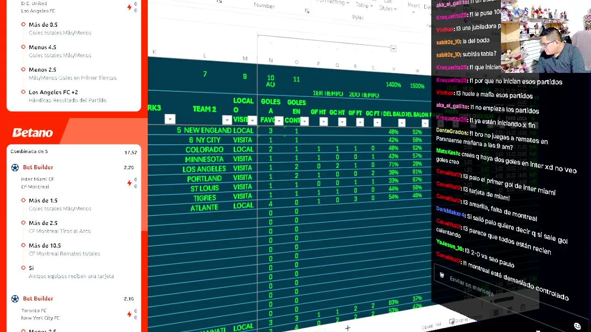The width and height of the screenshot is (591, 332).
Task: Click the Bet Builder link for Toronto FC
Action: pyautogui.click(x=38, y=299)
